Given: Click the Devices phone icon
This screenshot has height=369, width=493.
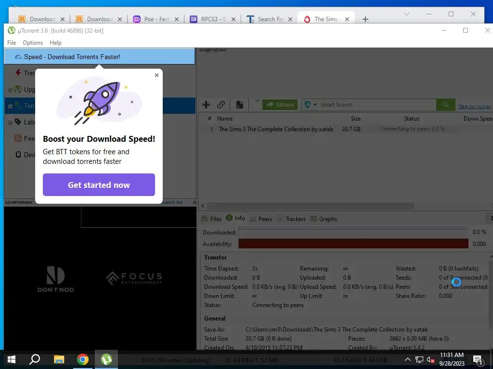Looking at the screenshot, I should pyautogui.click(x=18, y=154).
